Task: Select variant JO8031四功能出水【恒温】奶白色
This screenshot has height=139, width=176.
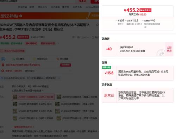Action: (77, 118)
